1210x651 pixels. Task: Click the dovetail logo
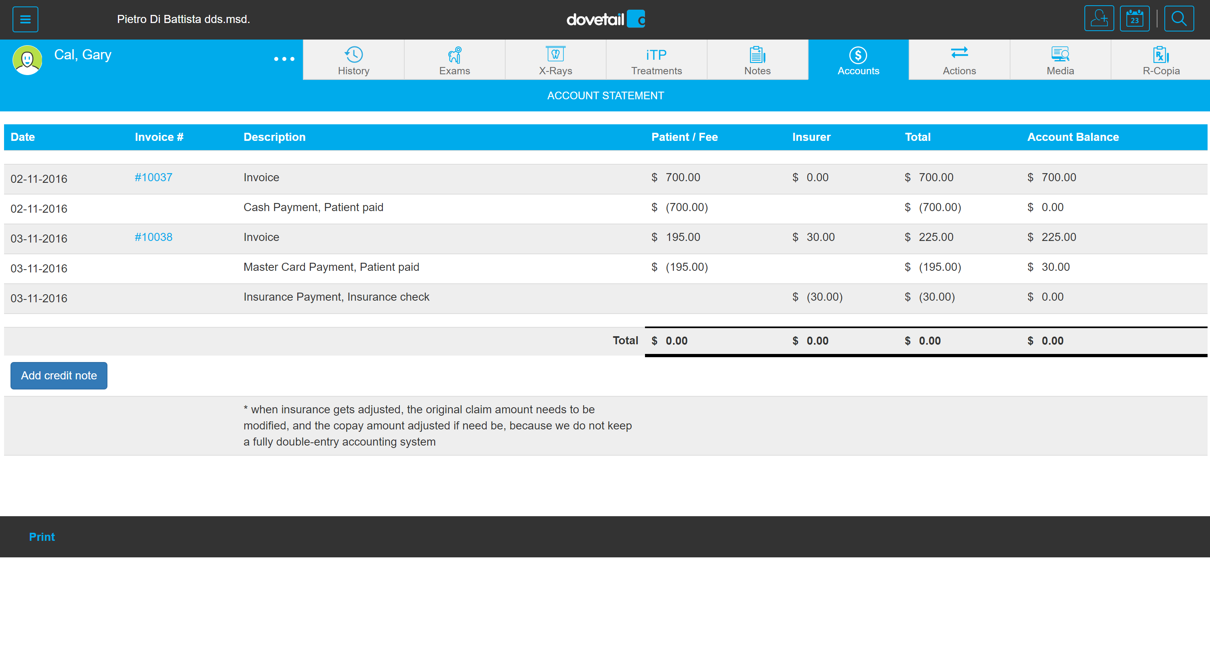coord(605,19)
